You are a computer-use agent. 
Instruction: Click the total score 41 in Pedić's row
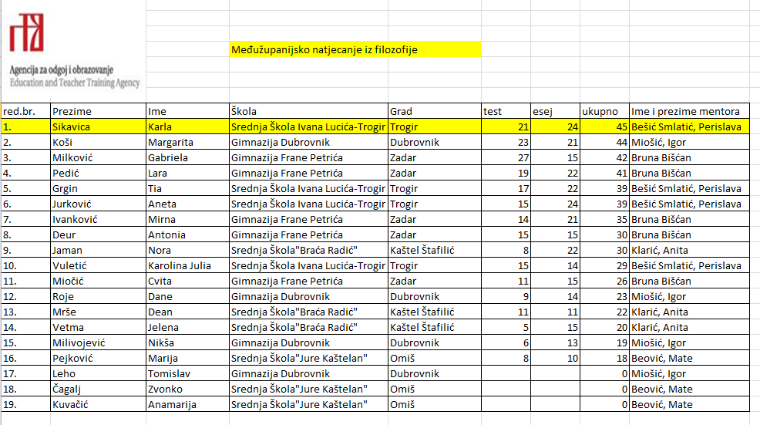pos(605,174)
